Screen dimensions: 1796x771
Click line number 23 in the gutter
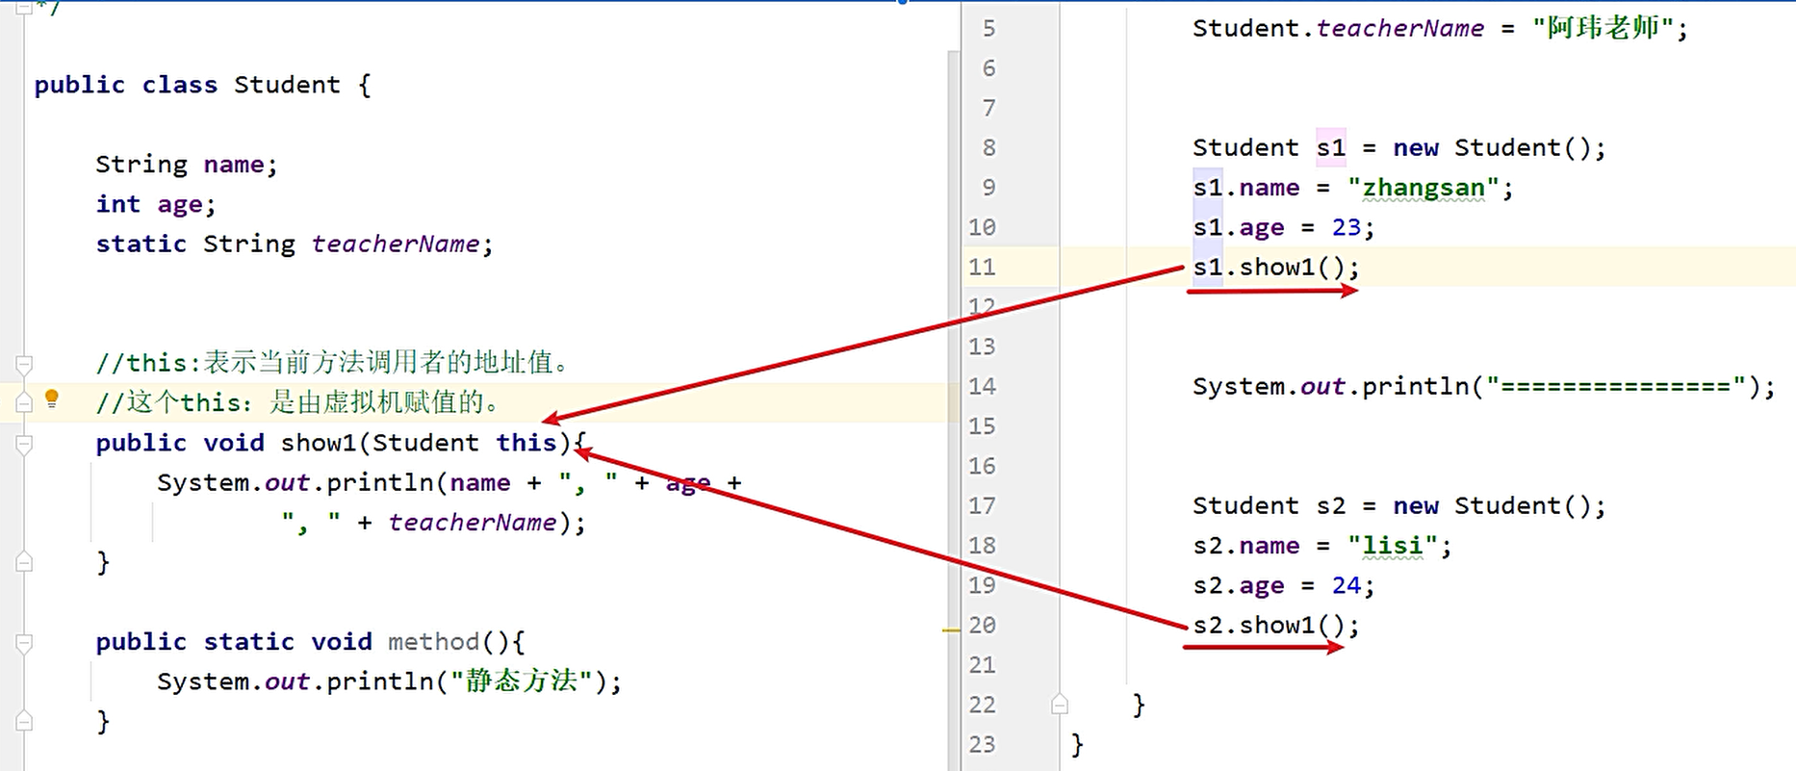pyautogui.click(x=982, y=744)
